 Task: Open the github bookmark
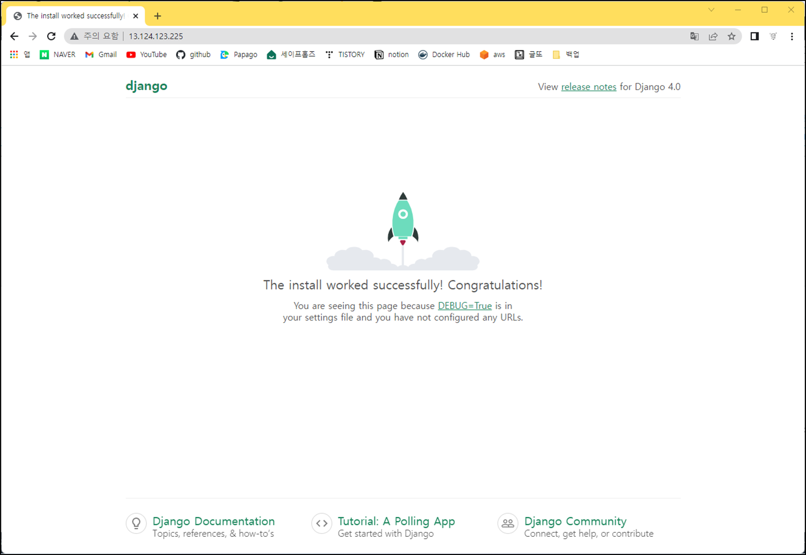coord(193,55)
